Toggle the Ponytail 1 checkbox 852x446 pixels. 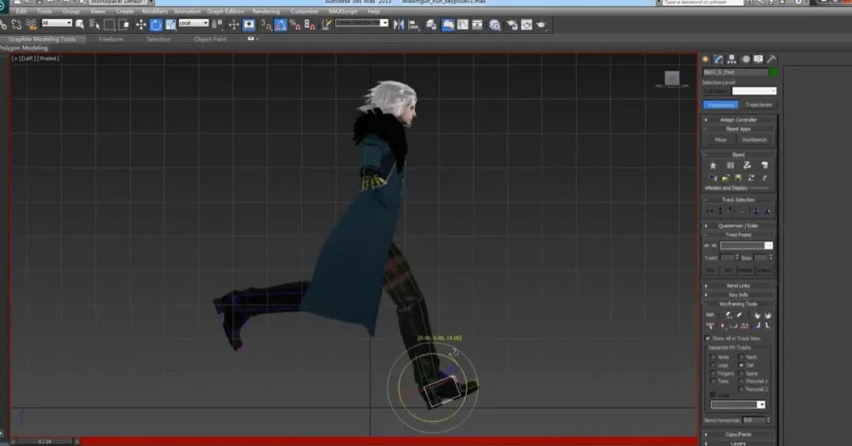pyautogui.click(x=741, y=381)
